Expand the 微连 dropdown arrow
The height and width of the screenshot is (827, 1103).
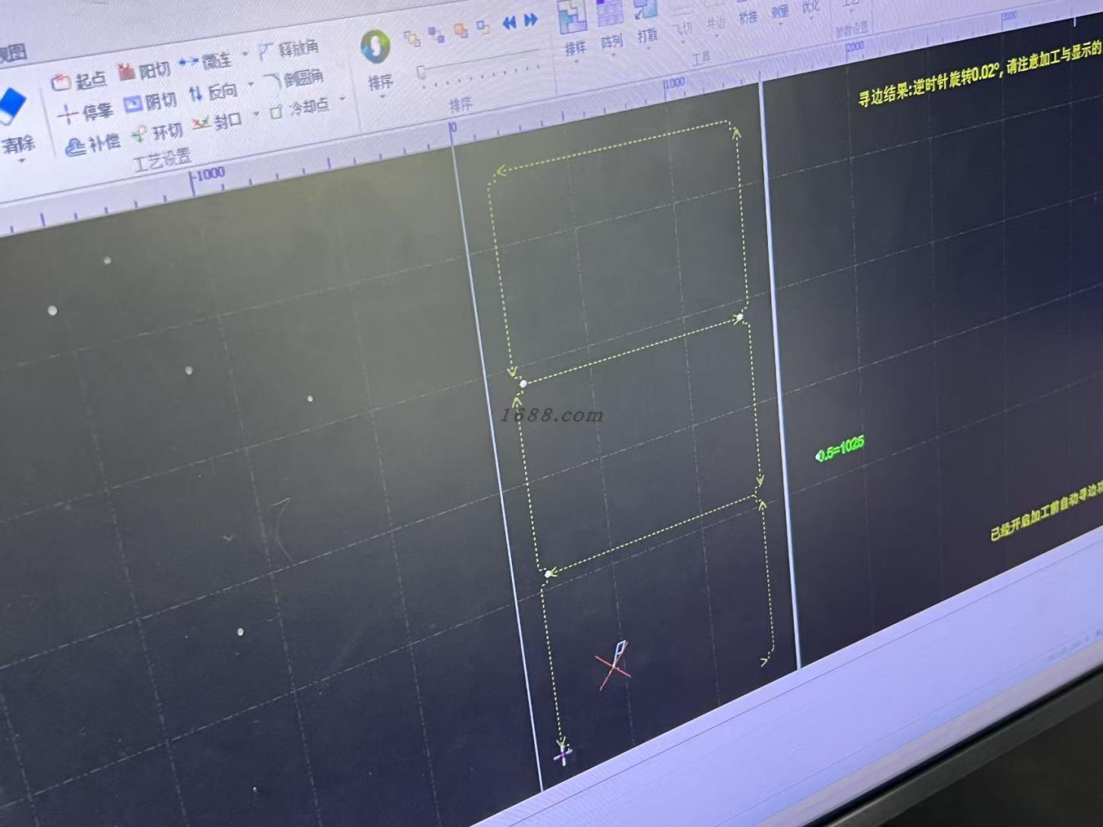click(245, 55)
